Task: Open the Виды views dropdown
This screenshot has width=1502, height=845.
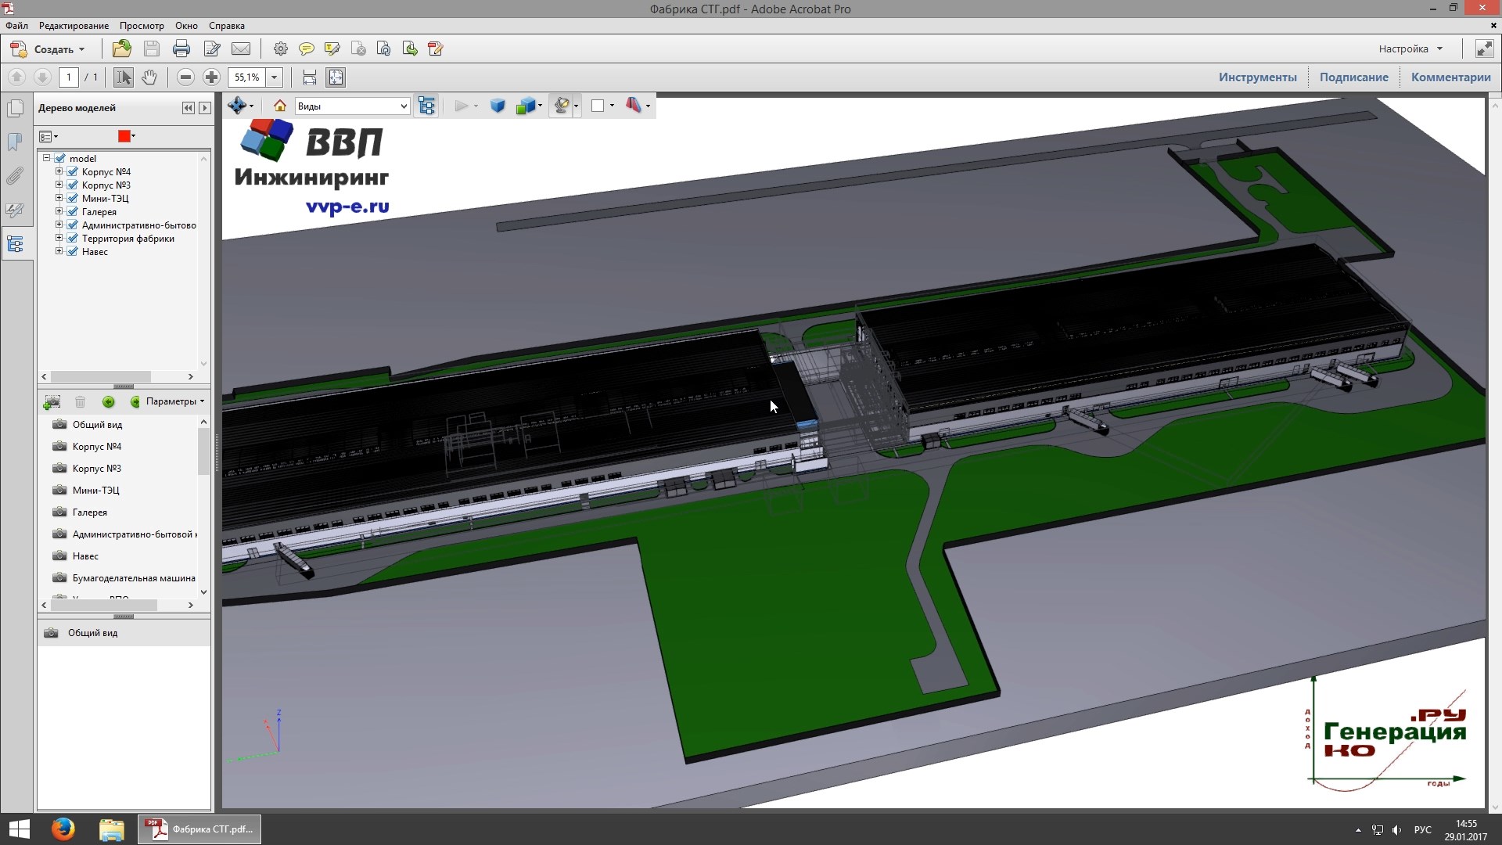Action: [x=352, y=106]
